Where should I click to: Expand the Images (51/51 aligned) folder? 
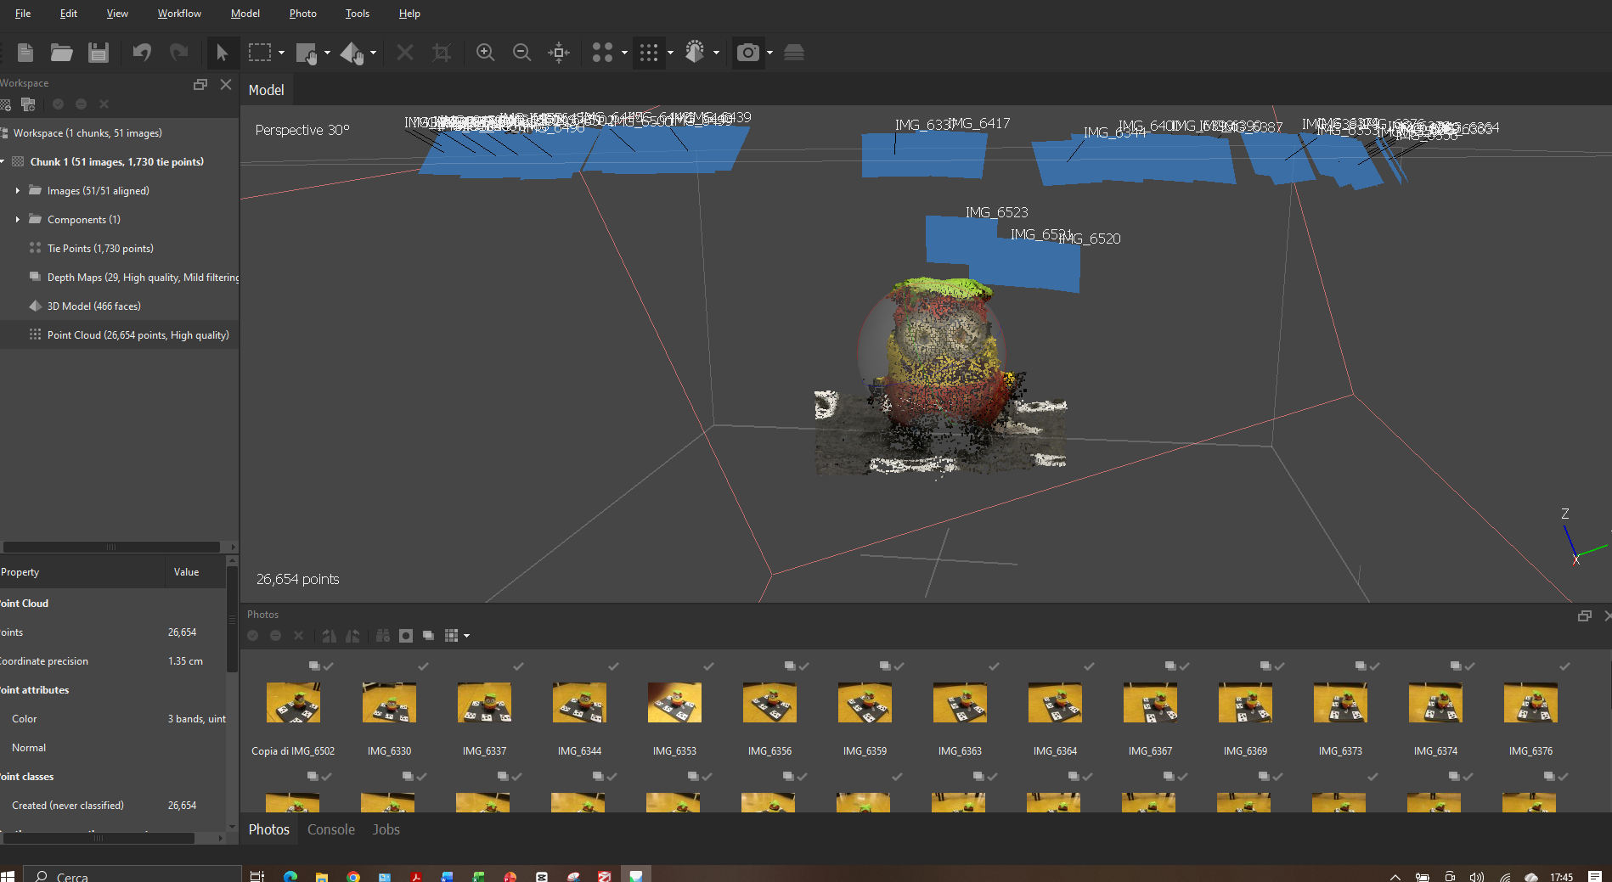pyautogui.click(x=17, y=191)
